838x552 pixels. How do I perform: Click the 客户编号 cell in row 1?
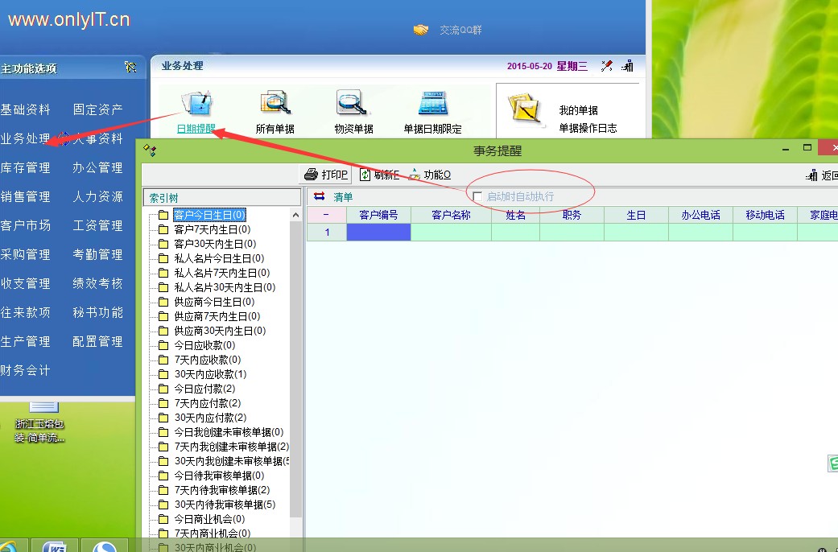[378, 233]
